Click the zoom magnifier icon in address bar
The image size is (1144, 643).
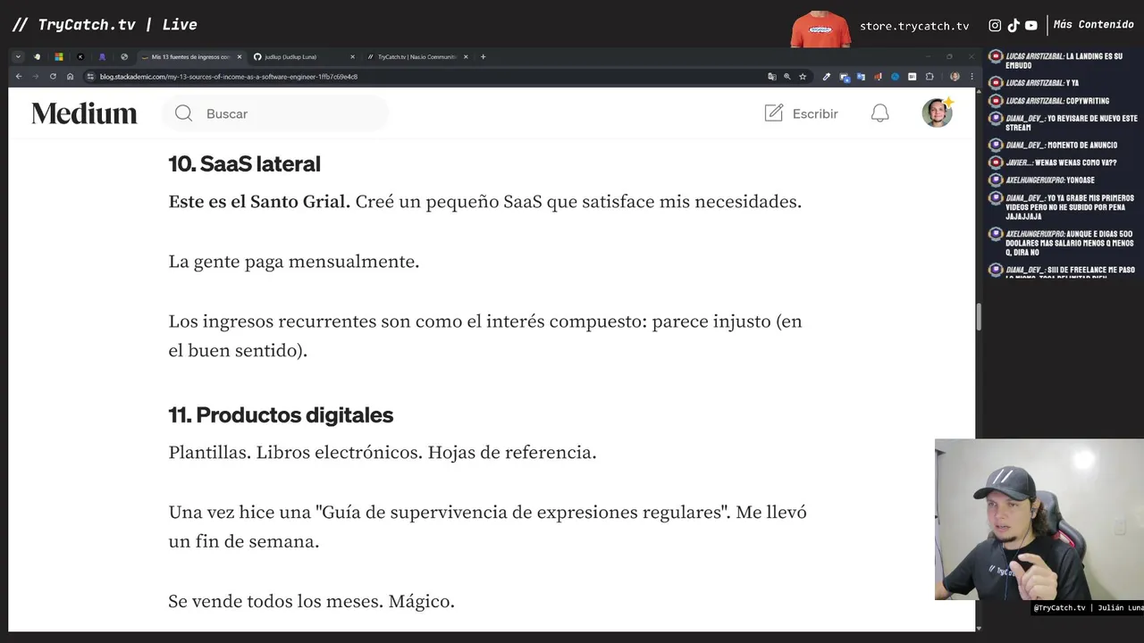(787, 77)
